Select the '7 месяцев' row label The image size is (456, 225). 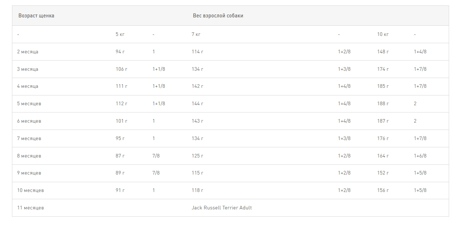pyautogui.click(x=29, y=138)
